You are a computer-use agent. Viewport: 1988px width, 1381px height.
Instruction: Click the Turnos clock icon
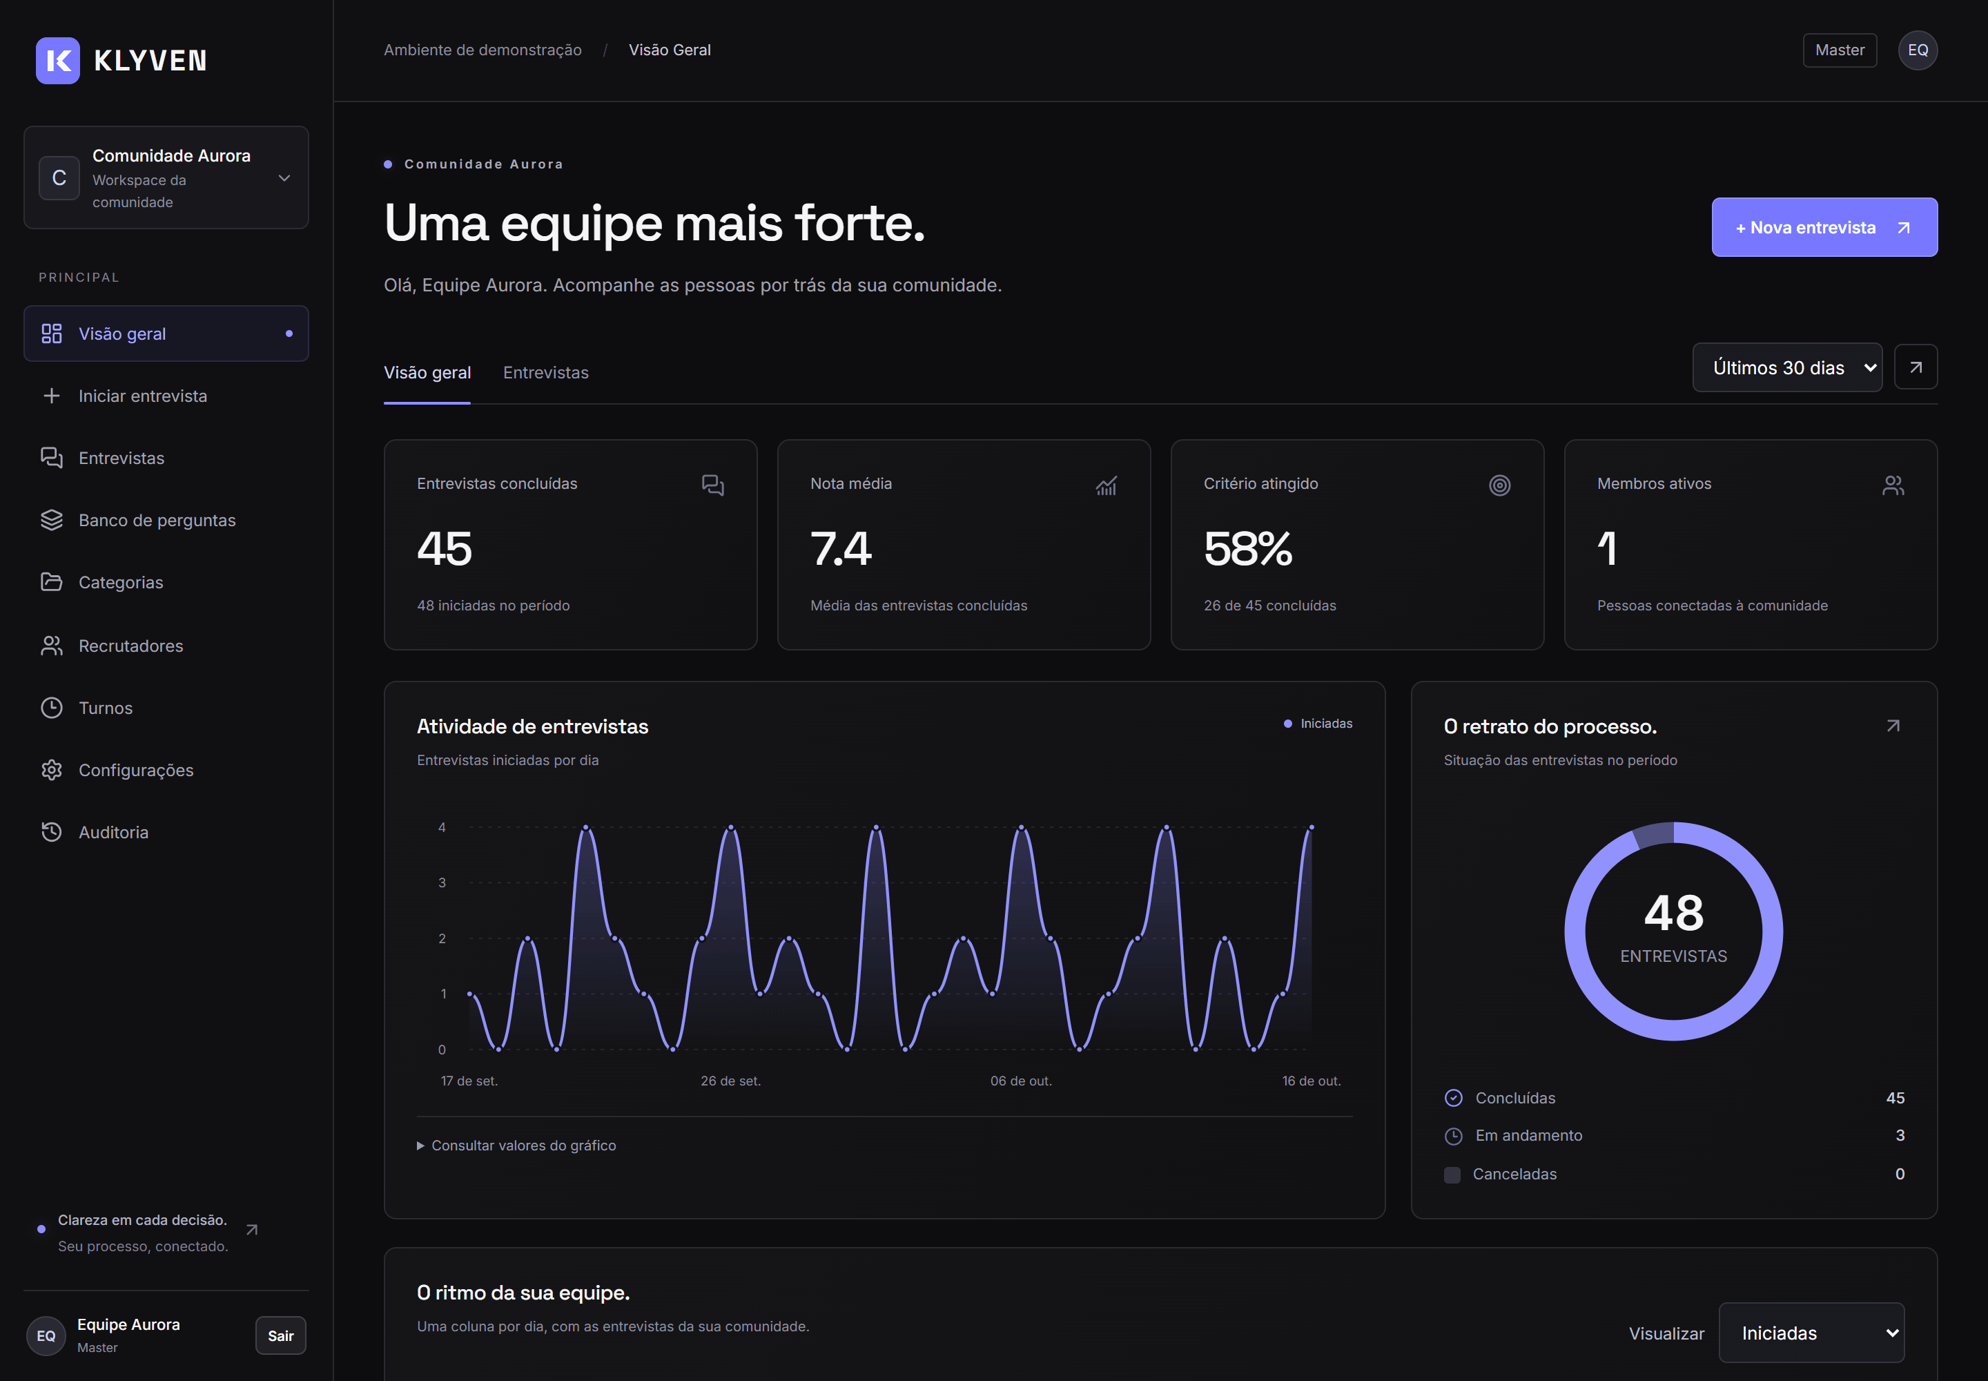pyautogui.click(x=52, y=708)
